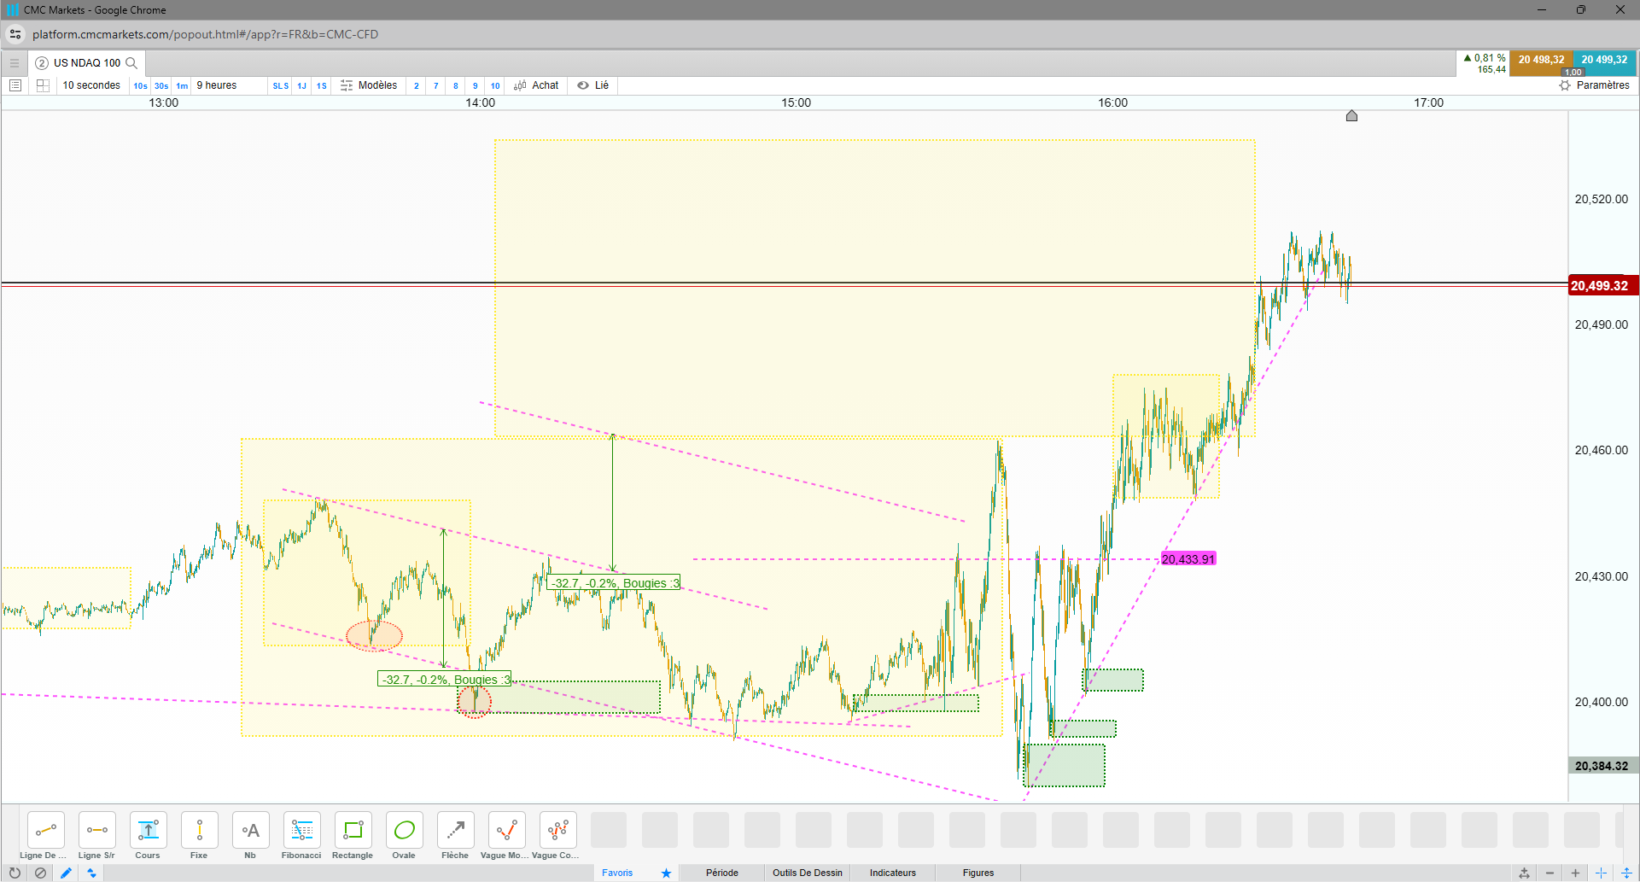
Task: Activate the Cours price marker tool
Action: pyautogui.click(x=148, y=836)
